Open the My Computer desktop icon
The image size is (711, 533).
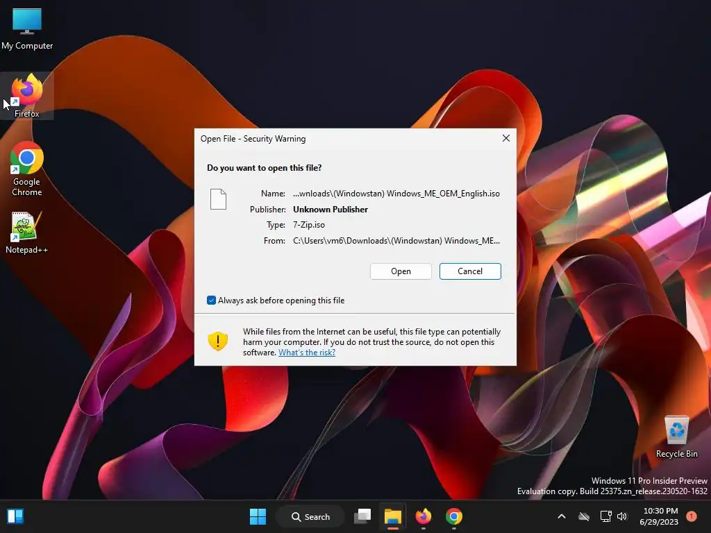[27, 28]
